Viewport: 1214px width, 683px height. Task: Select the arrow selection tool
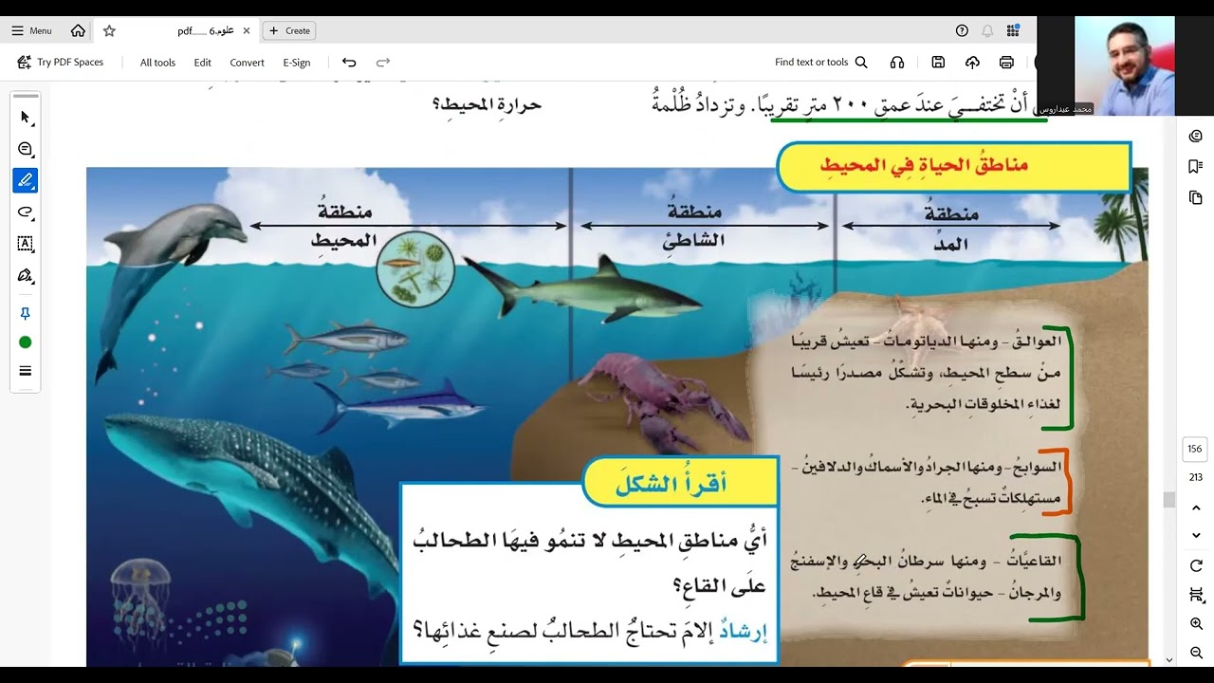point(26,118)
